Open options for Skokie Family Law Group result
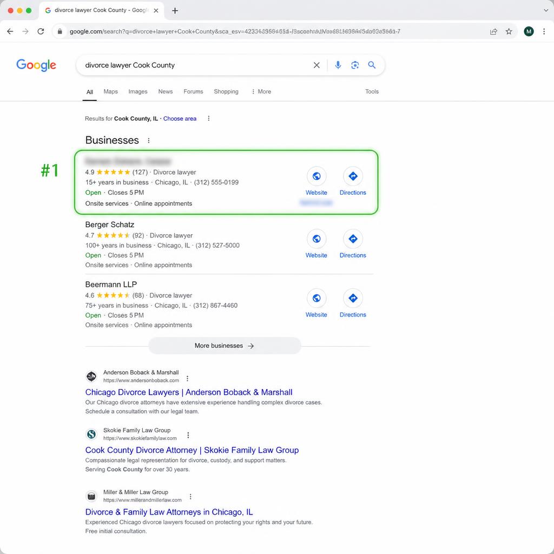Image resolution: width=554 pixels, height=554 pixels. click(x=188, y=435)
